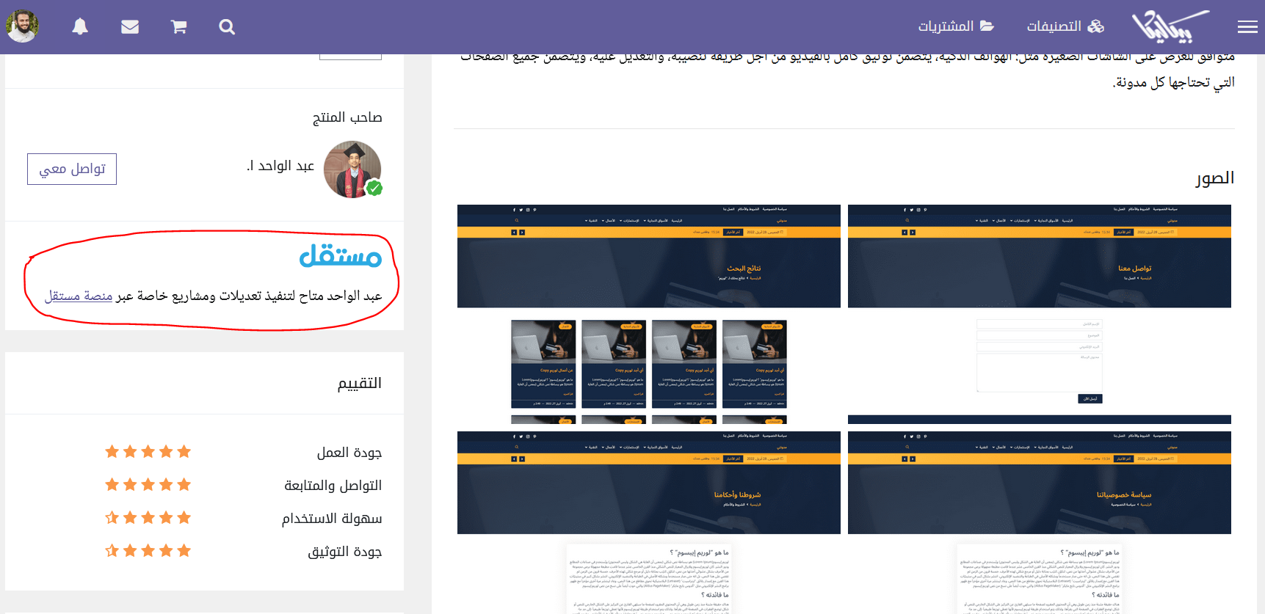Click the جودة العمل rating stars
Screen dimensions: 1265x614
click(148, 452)
